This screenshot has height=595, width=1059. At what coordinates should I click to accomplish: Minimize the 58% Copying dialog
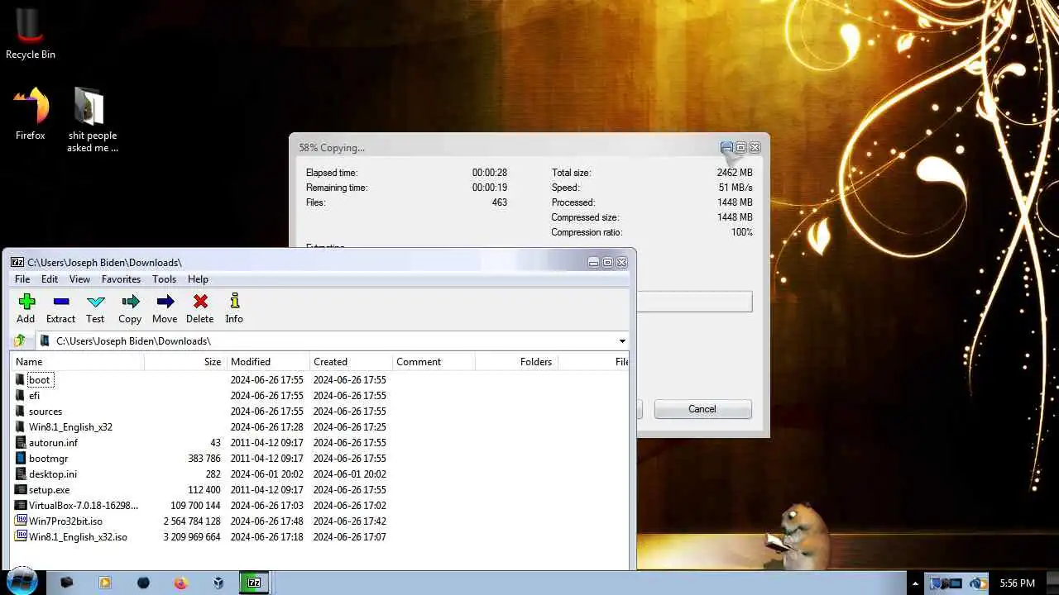(726, 147)
